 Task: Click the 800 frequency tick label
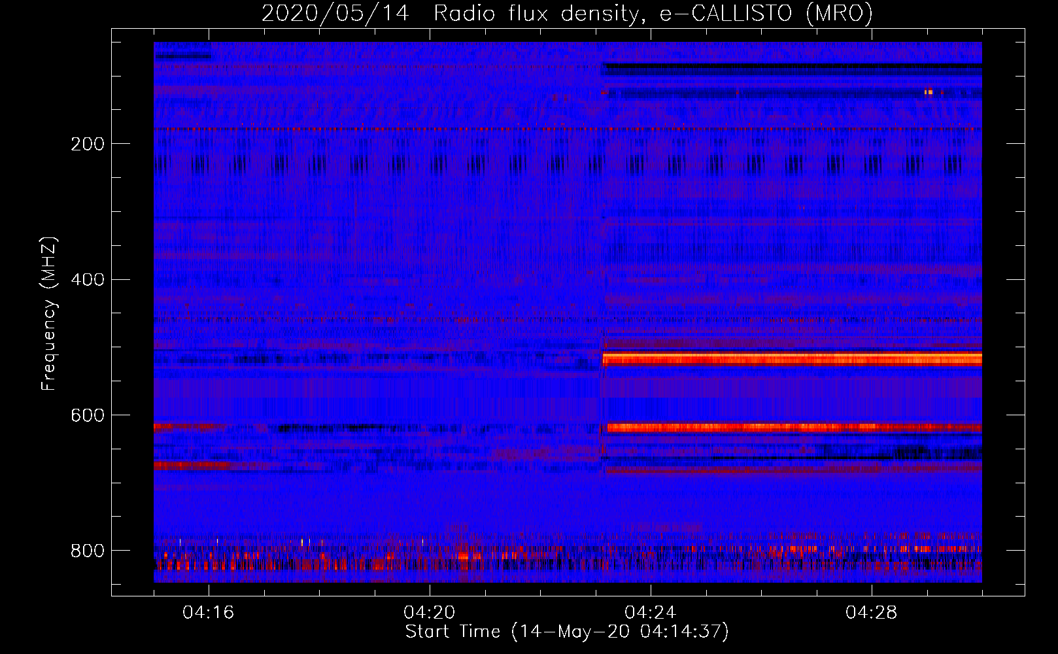88,551
